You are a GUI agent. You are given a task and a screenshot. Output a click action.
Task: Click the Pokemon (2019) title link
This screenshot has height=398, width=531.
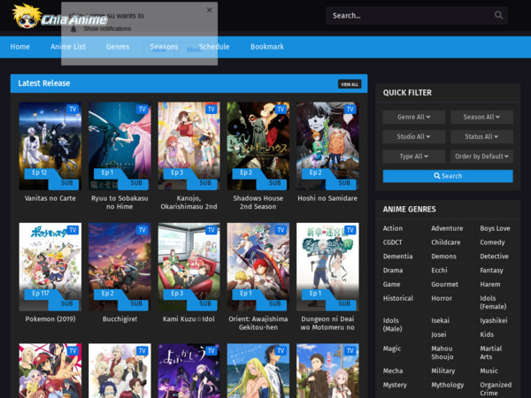[x=50, y=319]
